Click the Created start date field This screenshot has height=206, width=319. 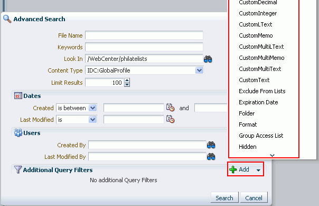tap(134, 108)
